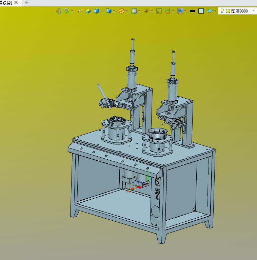Click the green layered scene icon
Screen dimensions: 257x260
click(x=67, y=11)
